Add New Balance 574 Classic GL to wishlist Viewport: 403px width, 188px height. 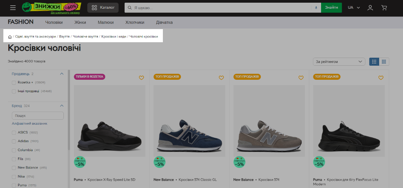click(x=221, y=77)
